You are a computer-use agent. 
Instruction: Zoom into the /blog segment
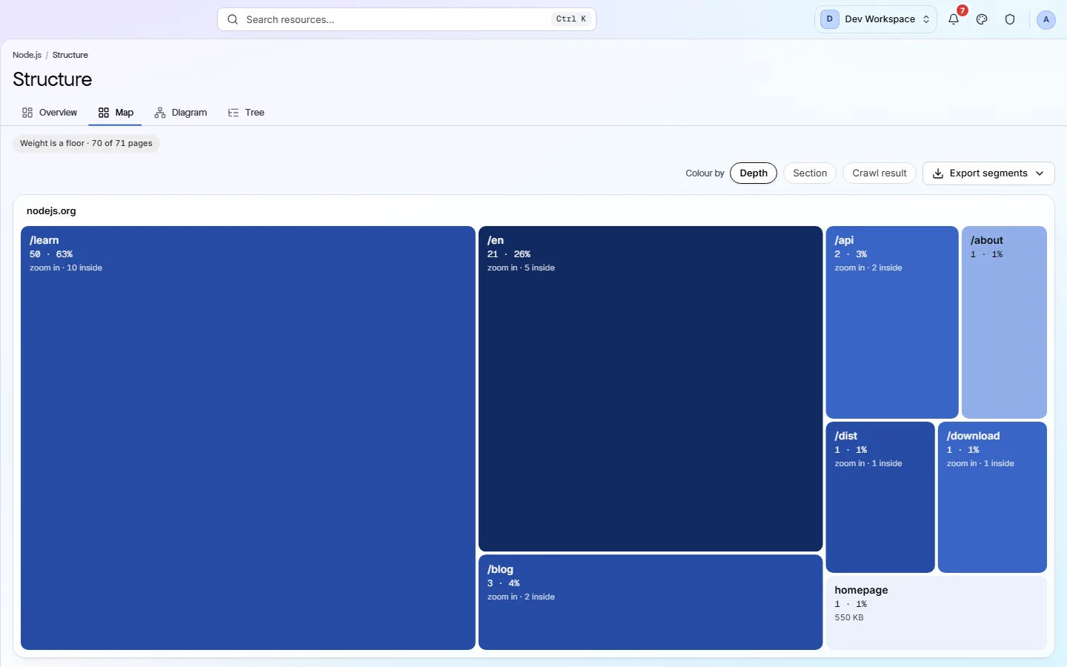coord(651,603)
